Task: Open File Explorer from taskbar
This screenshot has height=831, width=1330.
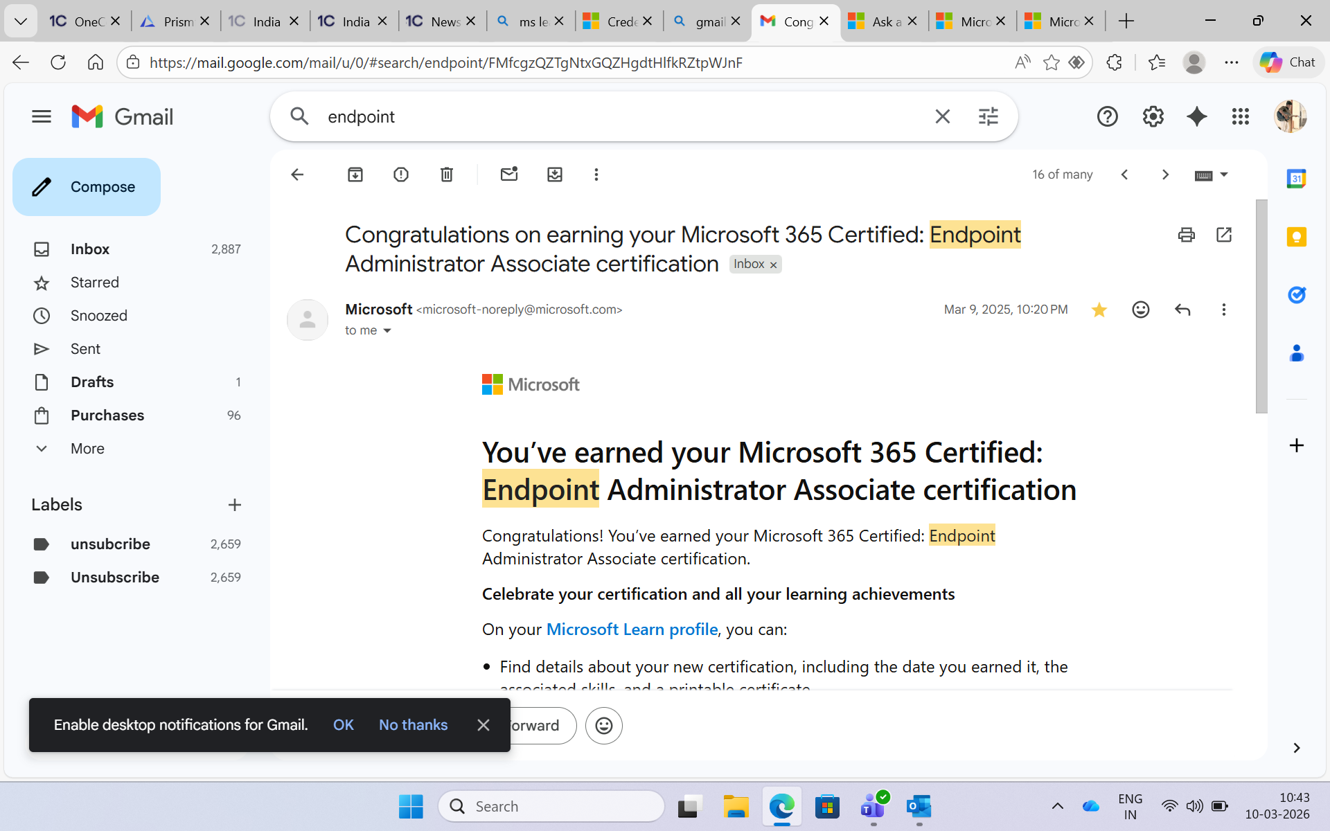Action: click(736, 806)
